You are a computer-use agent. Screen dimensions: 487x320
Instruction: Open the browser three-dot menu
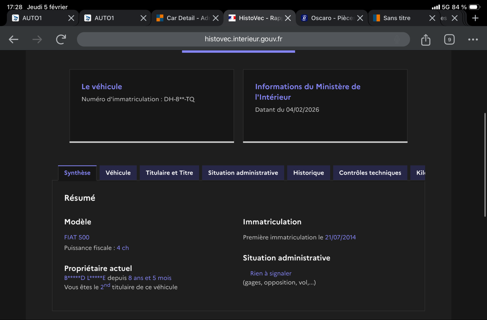(473, 39)
